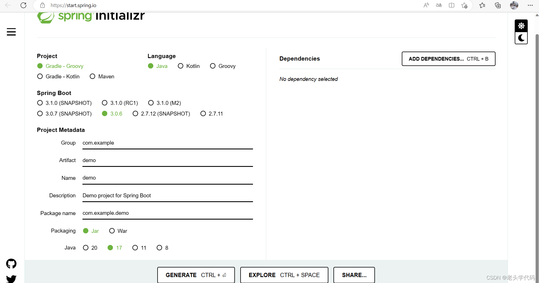Screen dimensions: 539x283
Task: Choose Java version 20
Action: (x=90, y=248)
